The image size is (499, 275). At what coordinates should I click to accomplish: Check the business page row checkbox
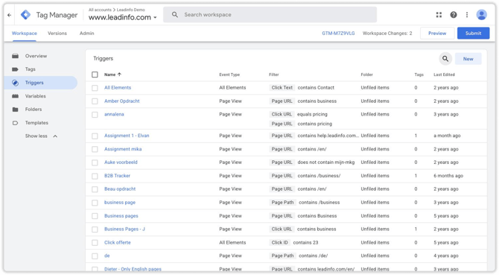95,203
